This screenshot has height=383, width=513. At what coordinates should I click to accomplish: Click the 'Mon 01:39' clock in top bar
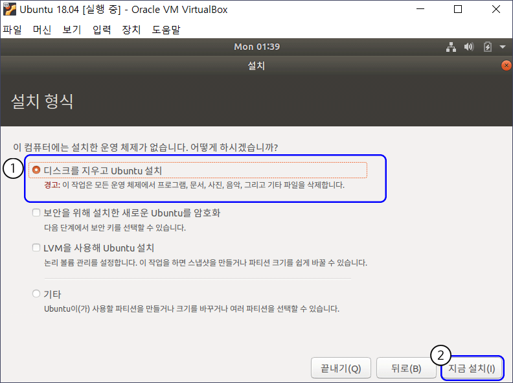pyautogui.click(x=257, y=47)
